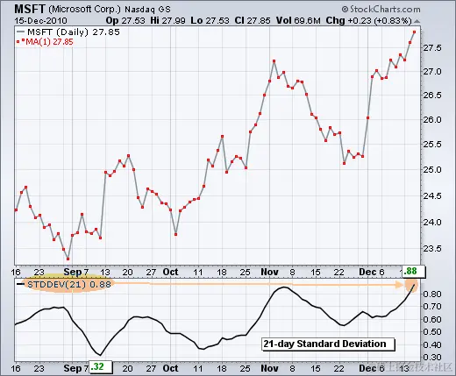Screen dimensions: 456x376
Task: Click Nov on the bottom standard deviation date axis
Action: tap(269, 368)
